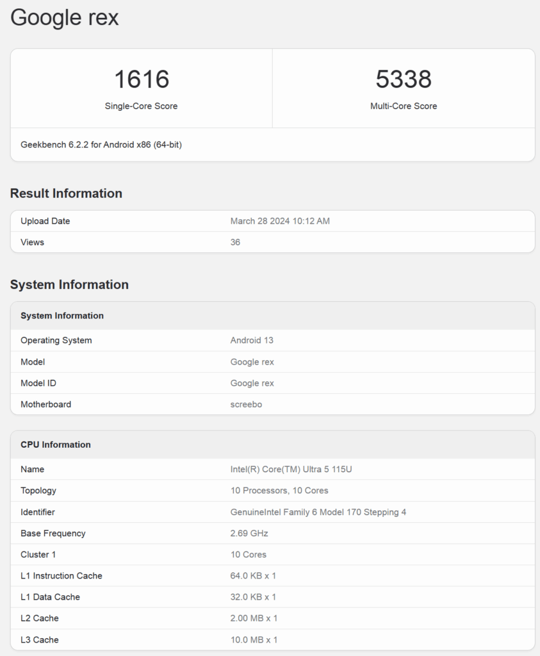Click the Model ID label
The height and width of the screenshot is (656, 540).
38,383
